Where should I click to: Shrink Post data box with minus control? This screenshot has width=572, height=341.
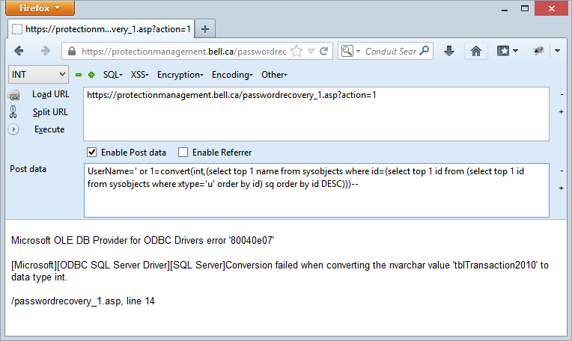pos(562,170)
